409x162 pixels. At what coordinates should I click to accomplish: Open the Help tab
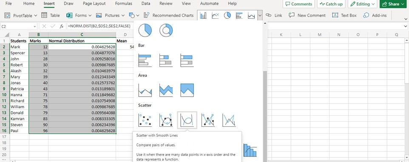pos(232,4)
